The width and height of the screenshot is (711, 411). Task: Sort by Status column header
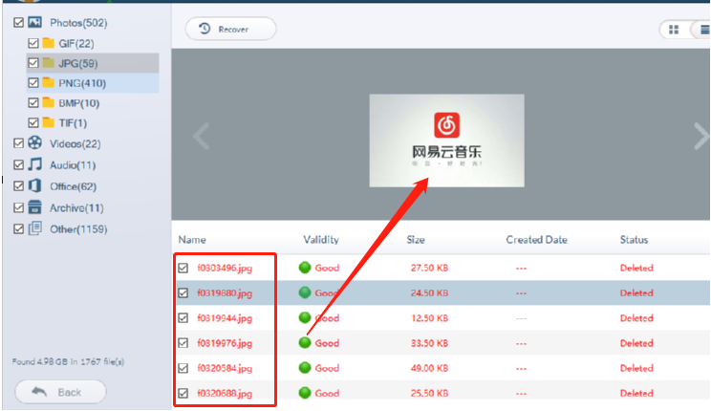point(634,240)
